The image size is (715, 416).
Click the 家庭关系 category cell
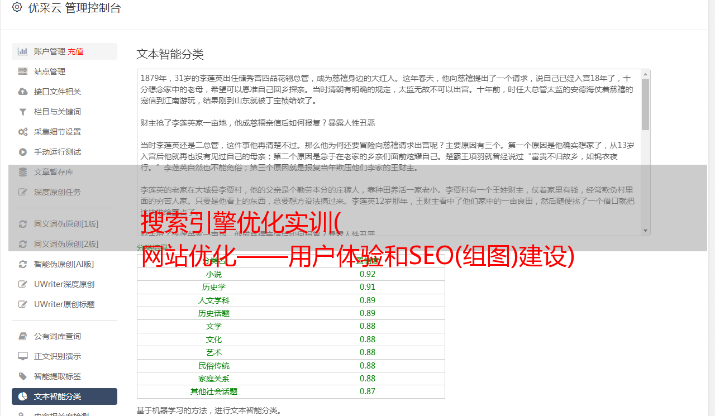pos(214,379)
